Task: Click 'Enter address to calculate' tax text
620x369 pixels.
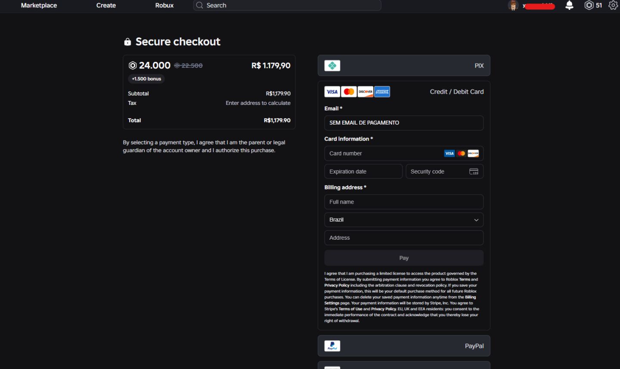Action: point(258,103)
